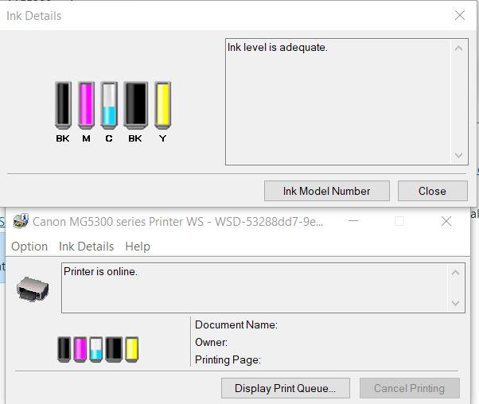479x404 pixels.
Task: Click the Canon MG5300 series Printer title text
Action: [177, 222]
